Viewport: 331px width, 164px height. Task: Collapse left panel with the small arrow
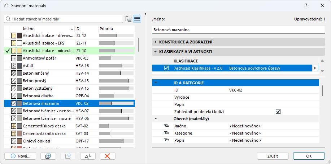pos(145,14)
